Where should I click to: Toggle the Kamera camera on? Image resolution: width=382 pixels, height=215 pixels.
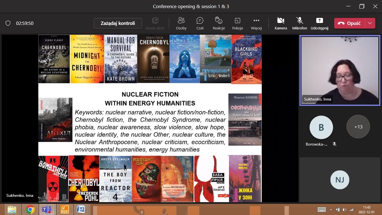coord(281,23)
